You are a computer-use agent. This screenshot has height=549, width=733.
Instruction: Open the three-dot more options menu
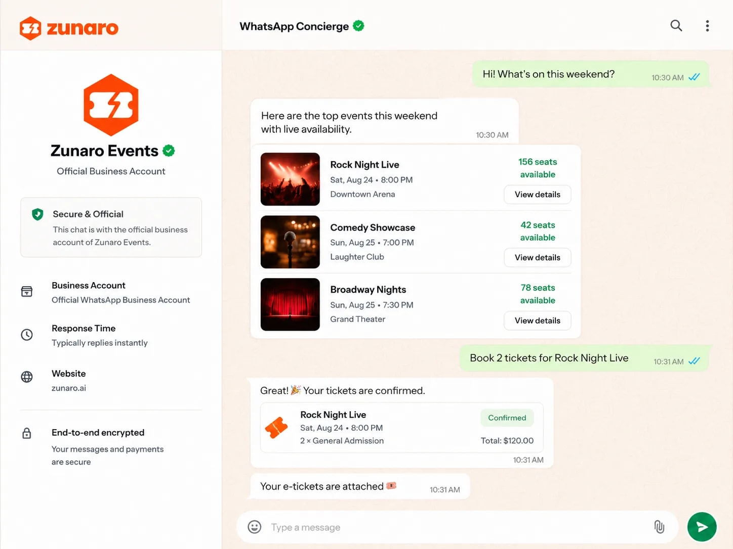(707, 26)
